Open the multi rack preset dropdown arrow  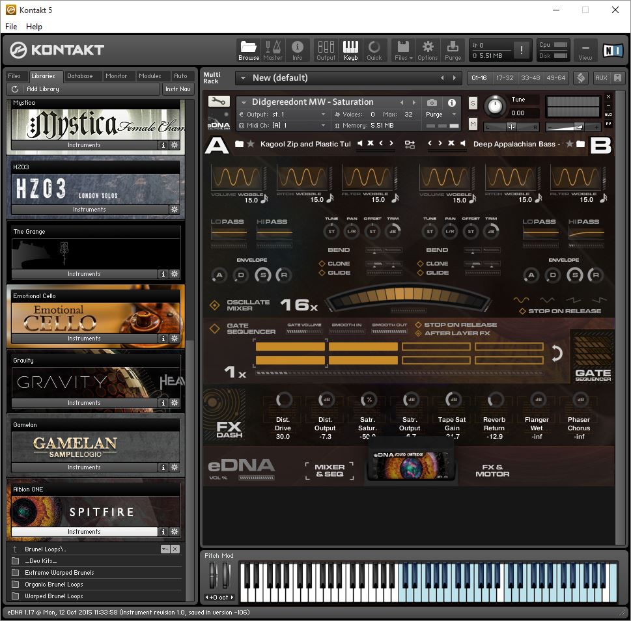[243, 78]
